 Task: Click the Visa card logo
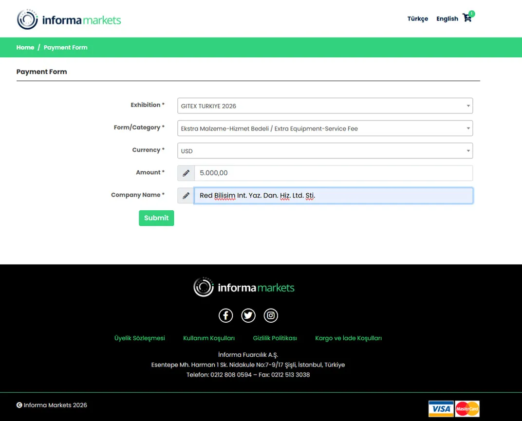coord(441,409)
